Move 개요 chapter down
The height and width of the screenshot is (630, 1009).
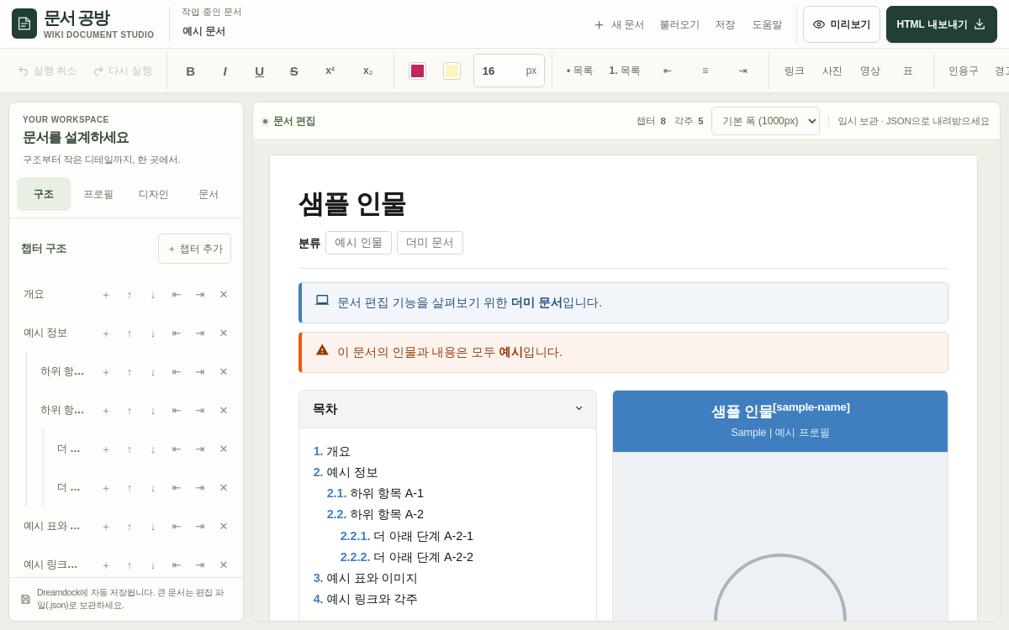pyautogui.click(x=153, y=294)
